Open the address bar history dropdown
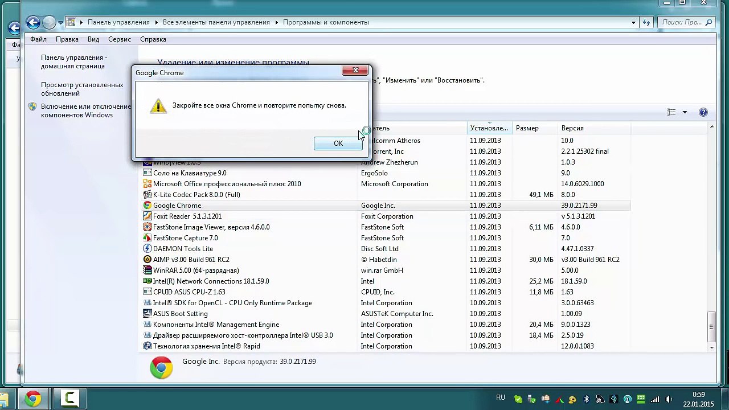729x410 pixels. pos(633,23)
